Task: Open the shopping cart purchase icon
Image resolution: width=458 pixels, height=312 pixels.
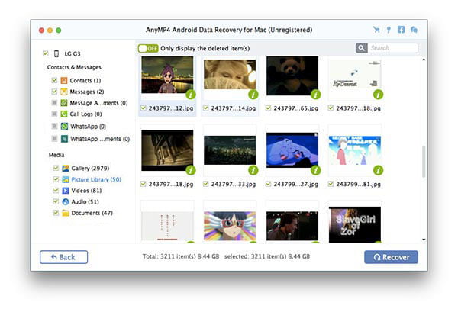Action: pyautogui.click(x=376, y=30)
